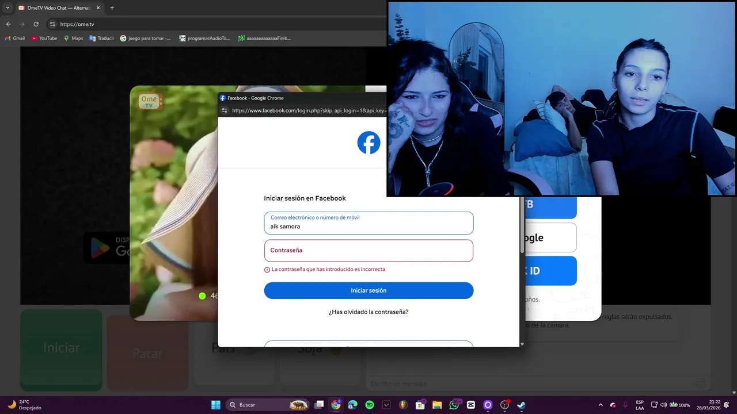Open the aaaaaaaaaaaaaFireb bookmark

click(264, 39)
